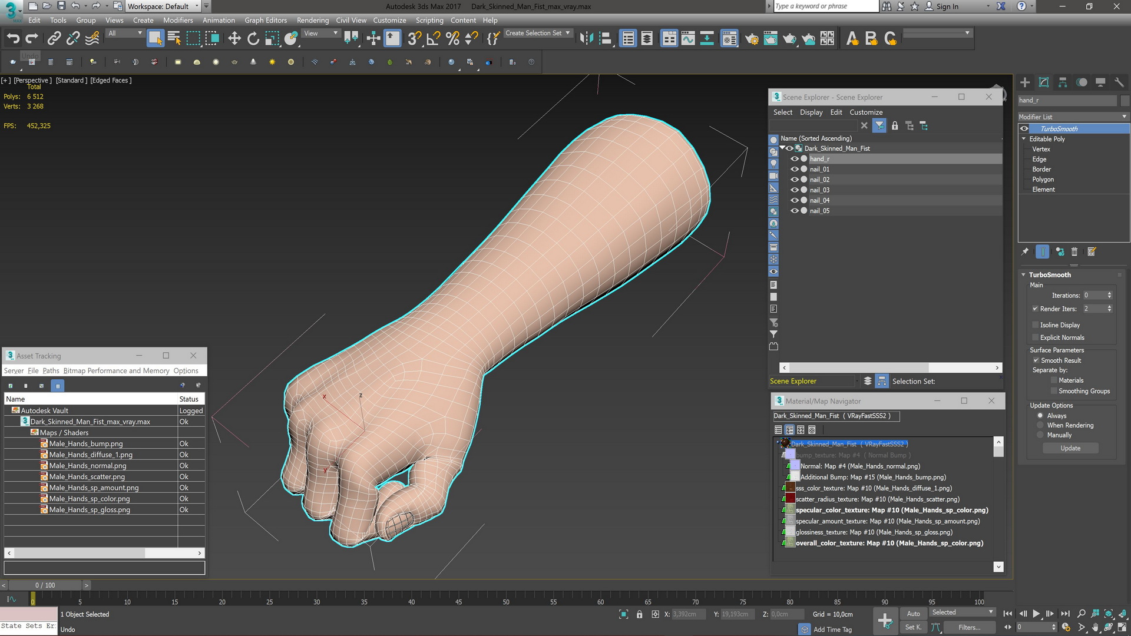Toggle the Smooth Result checkbox

click(1036, 360)
